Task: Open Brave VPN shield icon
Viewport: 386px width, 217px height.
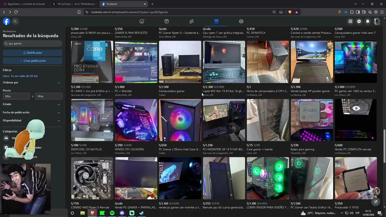Action: click(376, 12)
